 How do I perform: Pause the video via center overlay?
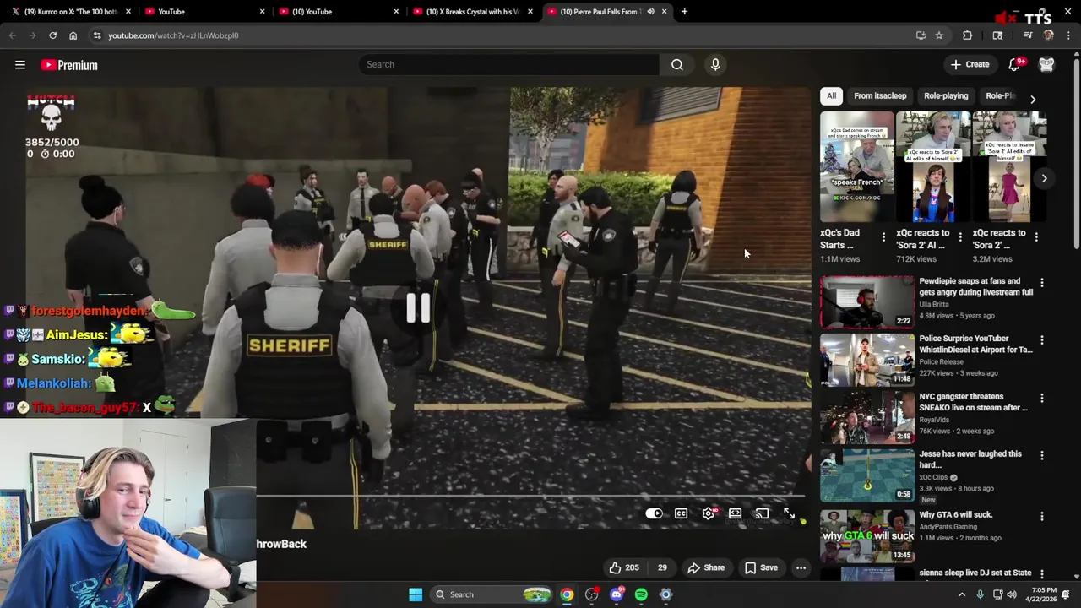point(418,308)
